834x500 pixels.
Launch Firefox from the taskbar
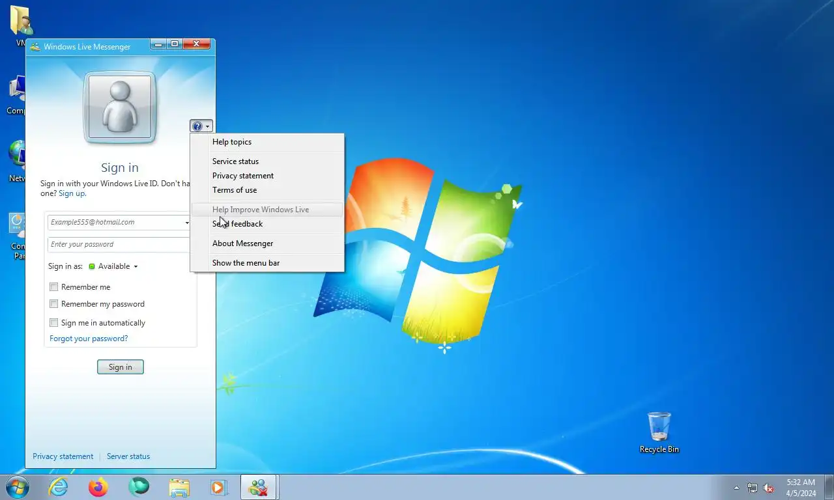click(98, 487)
